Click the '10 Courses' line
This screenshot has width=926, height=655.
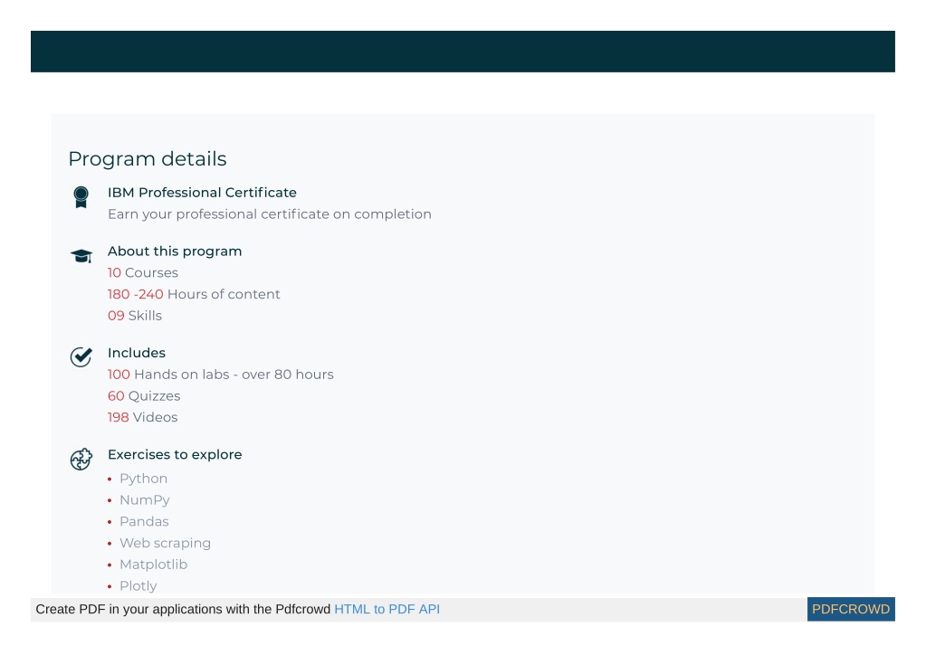tap(143, 272)
